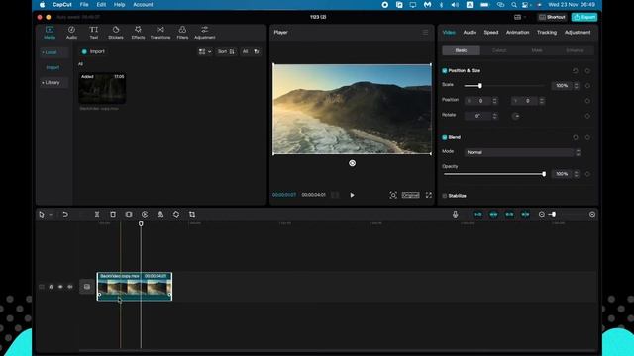
Task: Click the Scale percentage stepper arrows
Action: tap(576, 86)
